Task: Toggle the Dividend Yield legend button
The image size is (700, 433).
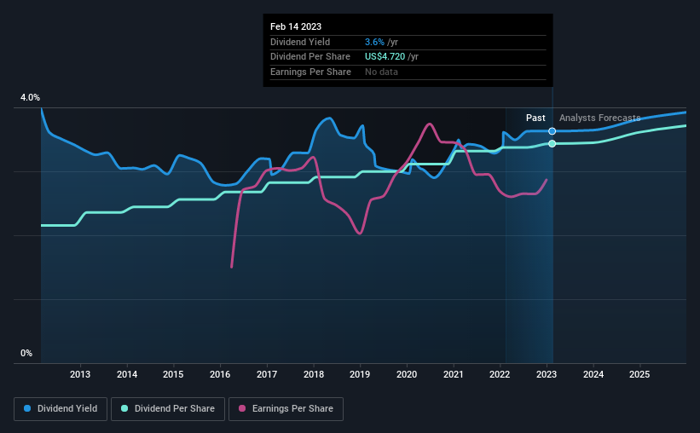Action: click(61, 409)
